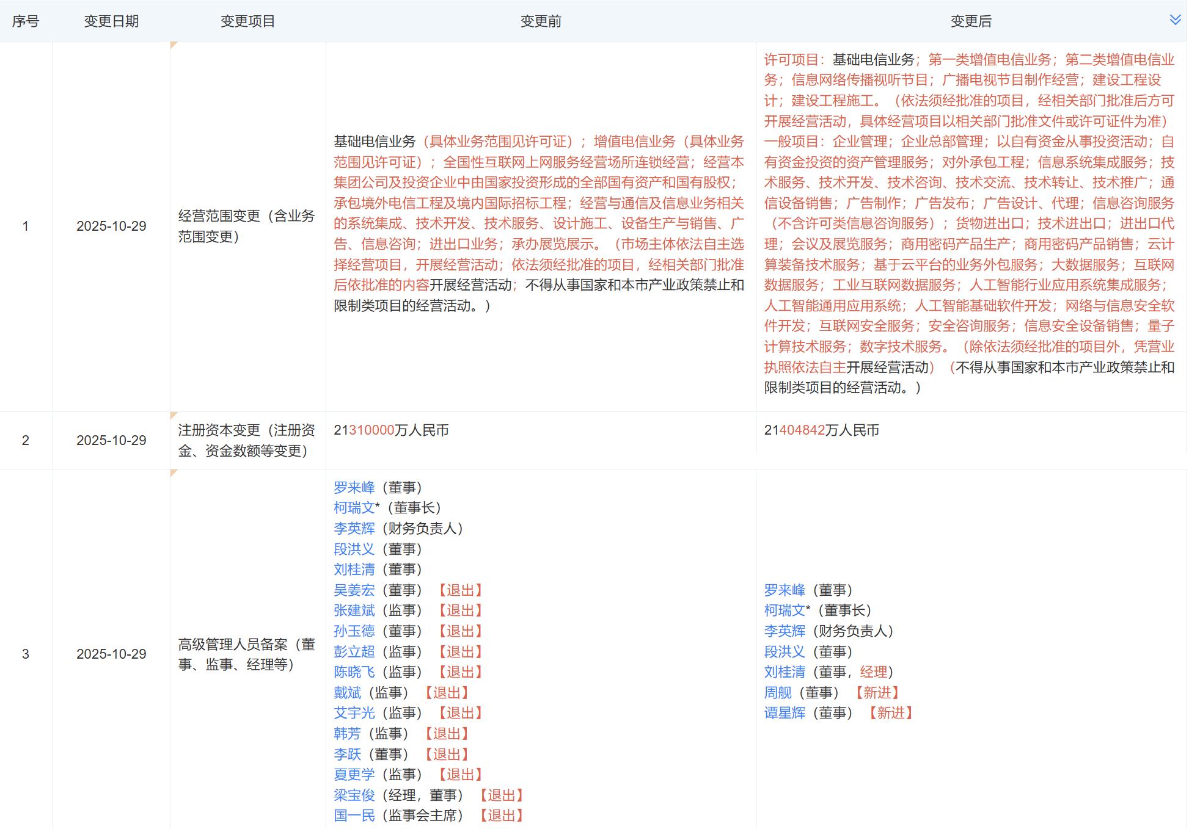Screen dimensions: 1189x829
Task: Click the 变更后 column header
Action: 970,21
